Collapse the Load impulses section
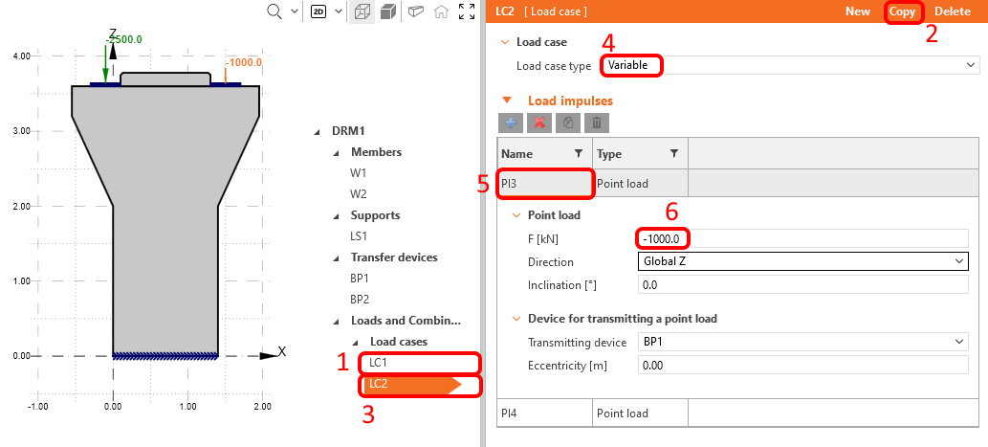 point(508,100)
